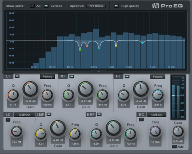Click the LMF Freq knob
This screenshot has height=154, width=192.
75,134
